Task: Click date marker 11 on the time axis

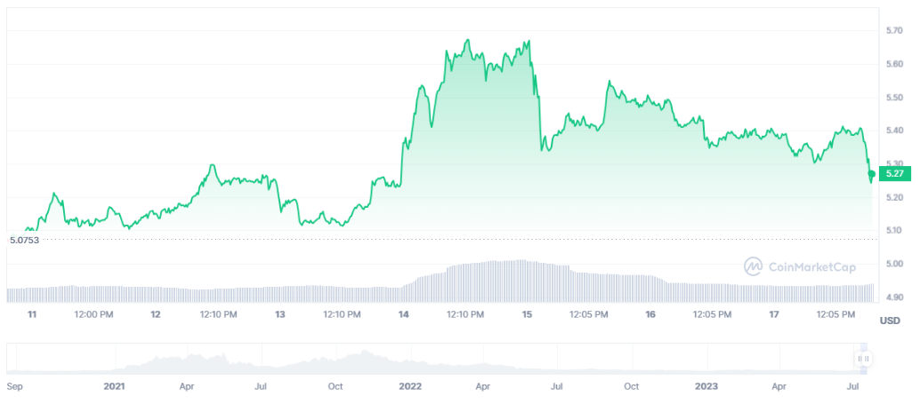Action: coord(32,314)
